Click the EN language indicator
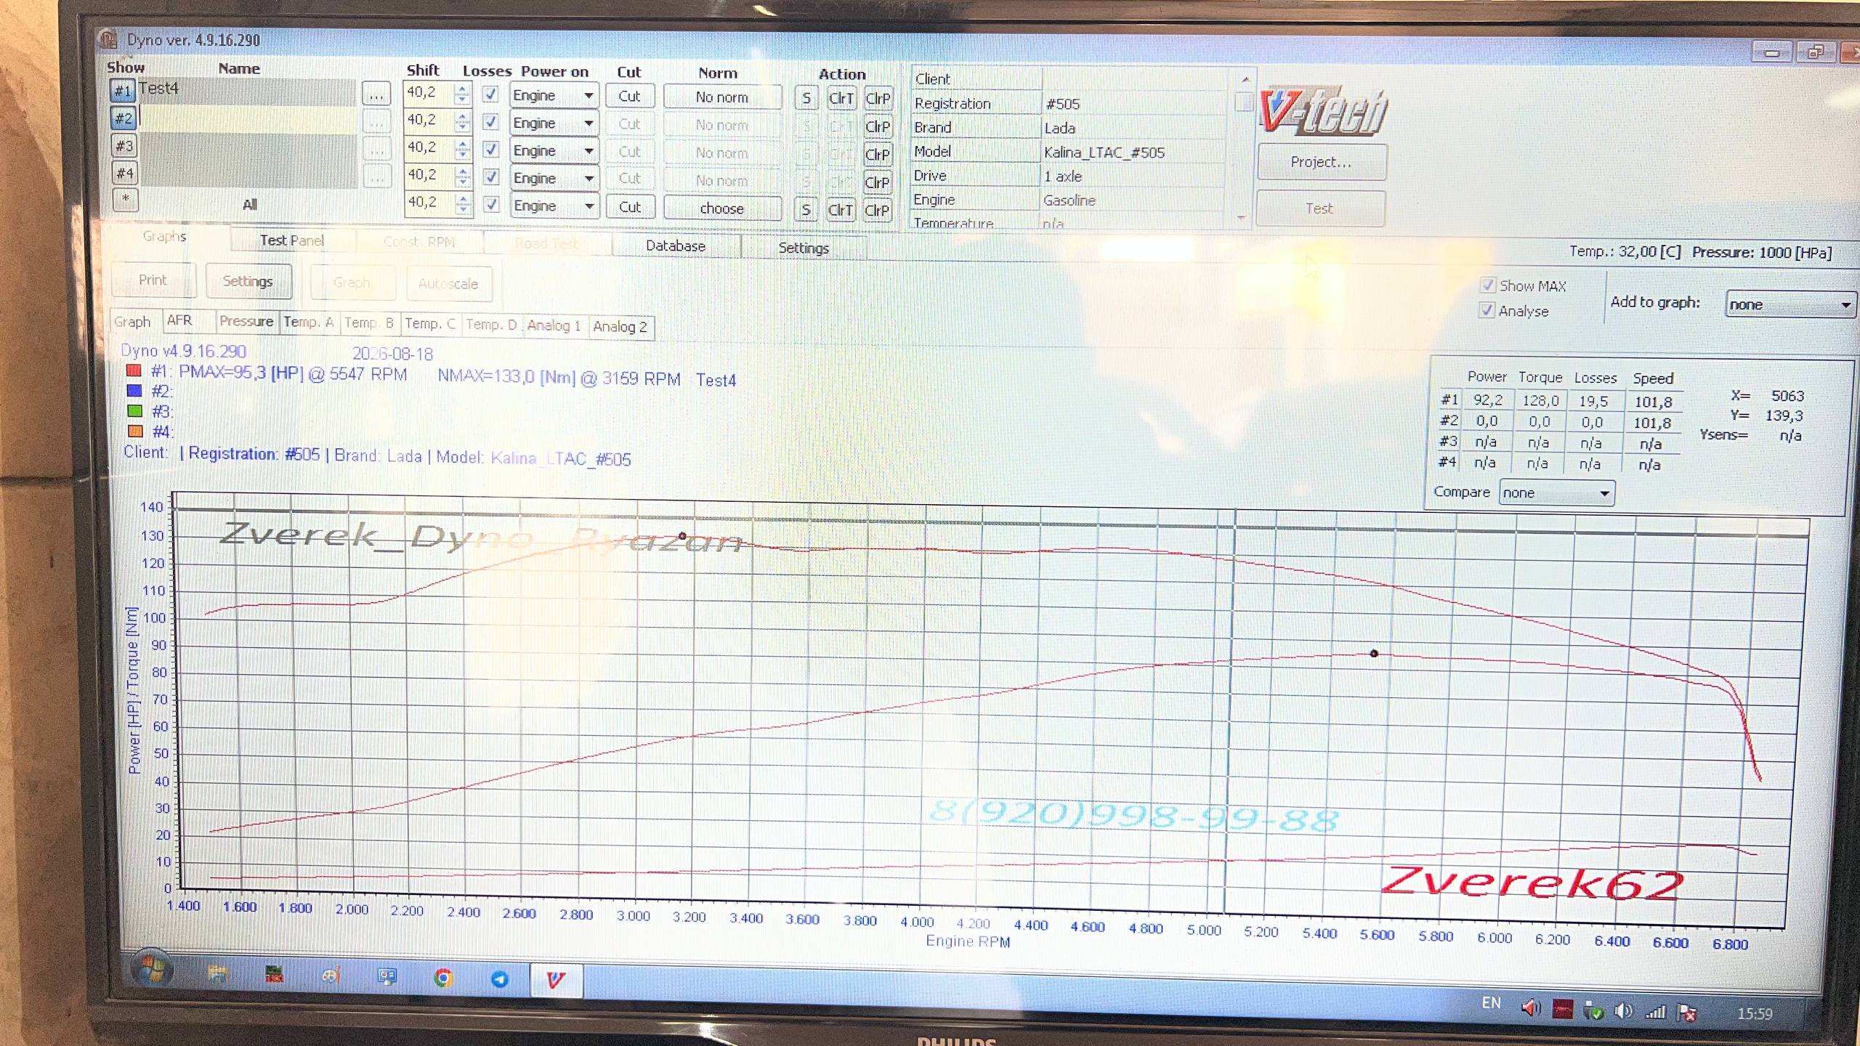The height and width of the screenshot is (1046, 1860). [x=1492, y=1003]
